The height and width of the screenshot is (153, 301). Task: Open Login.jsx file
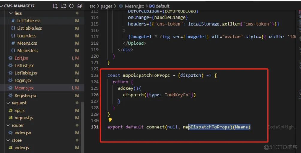coord(23,80)
